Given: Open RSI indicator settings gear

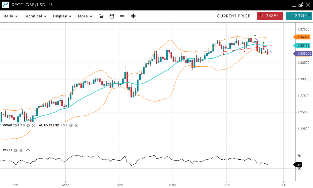Looking at the screenshot, I should click(16, 151).
